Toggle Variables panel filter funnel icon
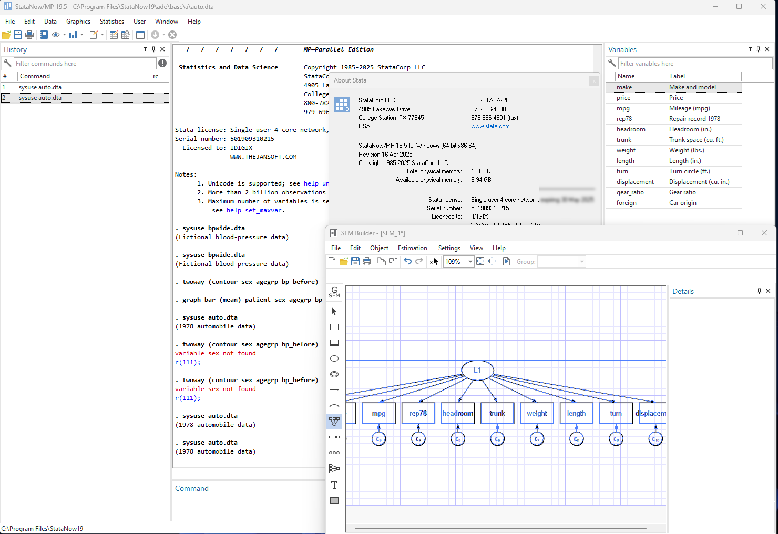Screen dimensions: 778x534 [x=750, y=49]
